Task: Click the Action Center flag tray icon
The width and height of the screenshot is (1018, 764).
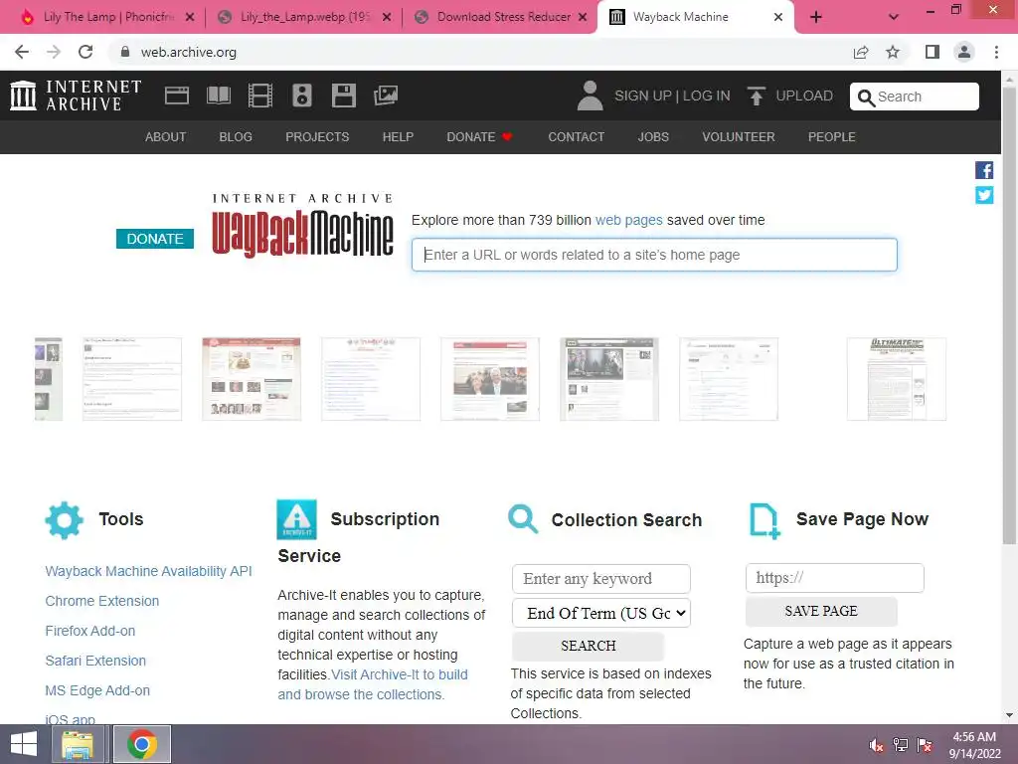Action: point(925,745)
